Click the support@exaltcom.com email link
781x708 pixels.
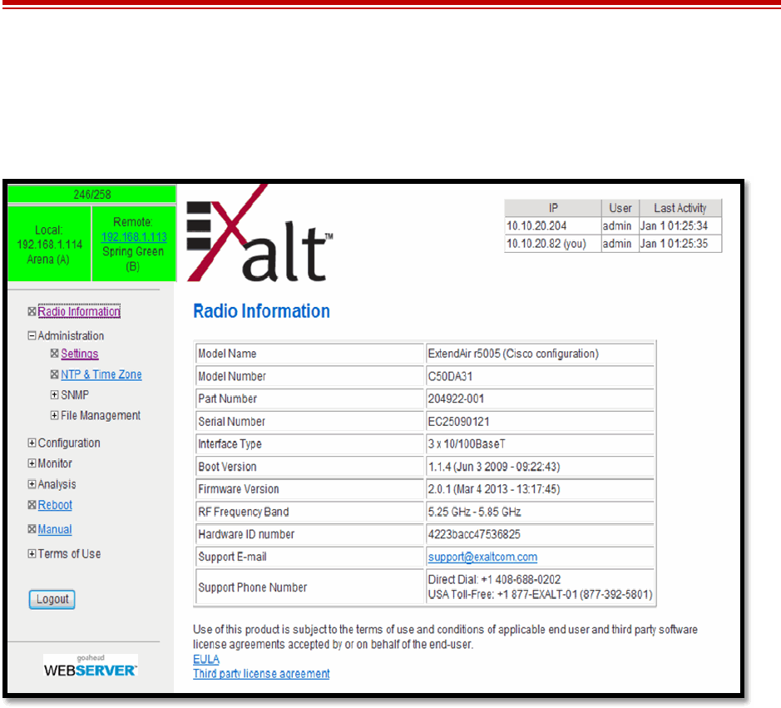pyautogui.click(x=482, y=557)
